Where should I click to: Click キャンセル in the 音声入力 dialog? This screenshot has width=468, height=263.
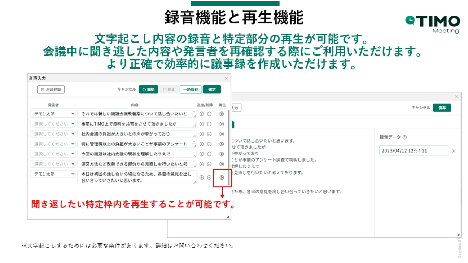(x=127, y=89)
